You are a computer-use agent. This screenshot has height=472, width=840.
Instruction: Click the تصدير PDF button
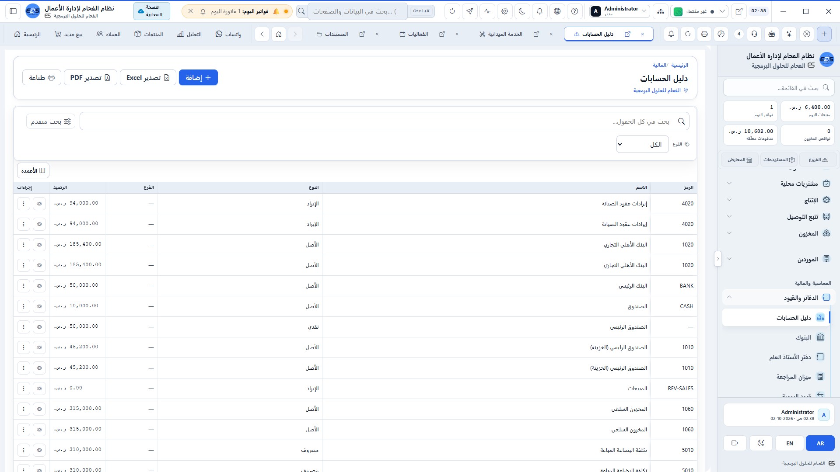(90, 78)
